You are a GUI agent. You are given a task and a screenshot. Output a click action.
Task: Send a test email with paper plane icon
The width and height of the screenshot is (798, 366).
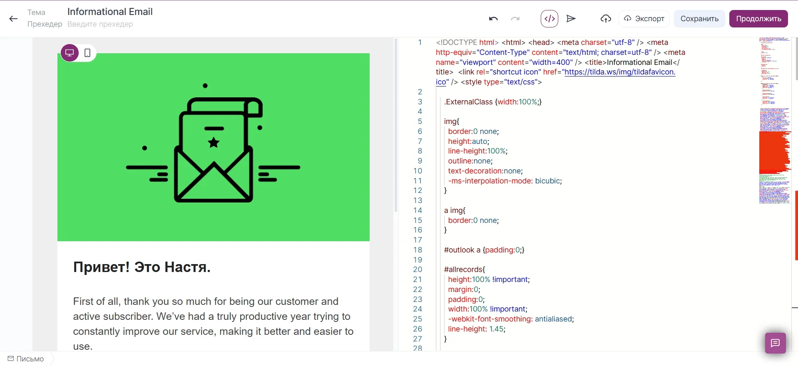(x=571, y=19)
